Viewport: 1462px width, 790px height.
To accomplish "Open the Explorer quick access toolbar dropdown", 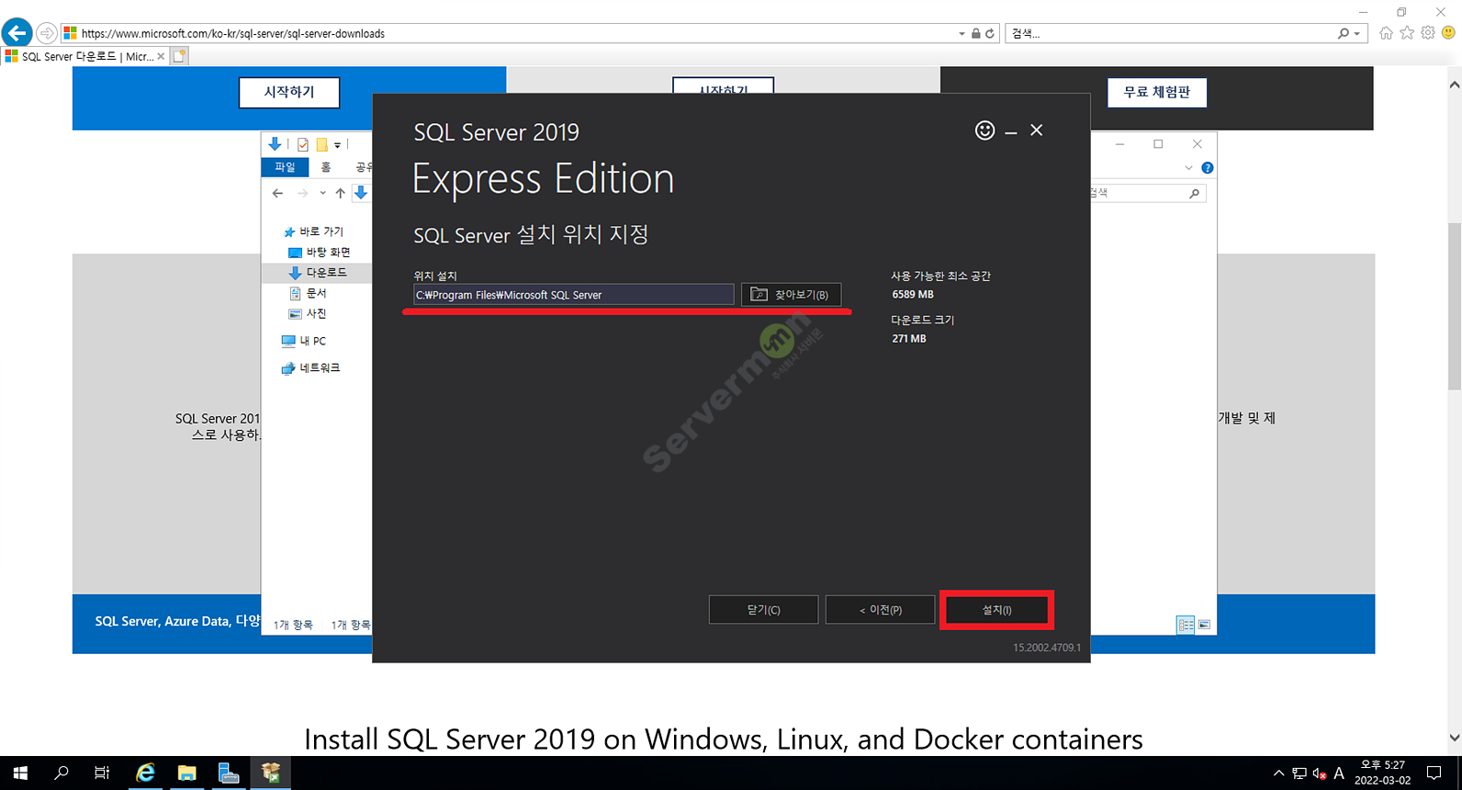I will pyautogui.click(x=337, y=145).
